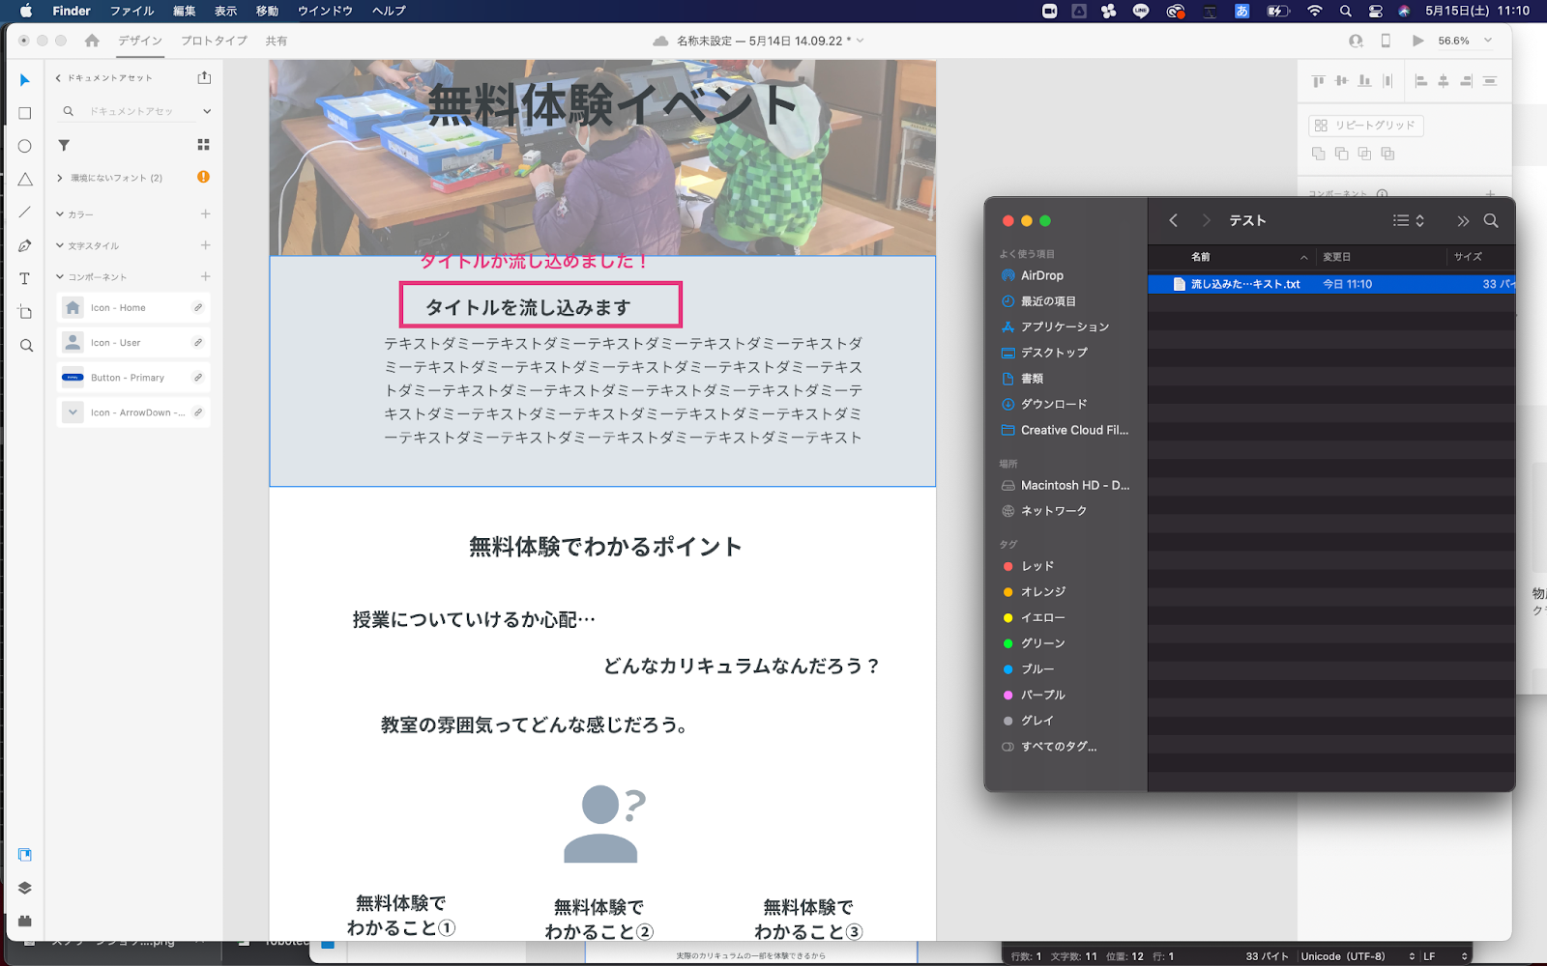
Task: Select the Ellipse tool
Action: point(25,146)
